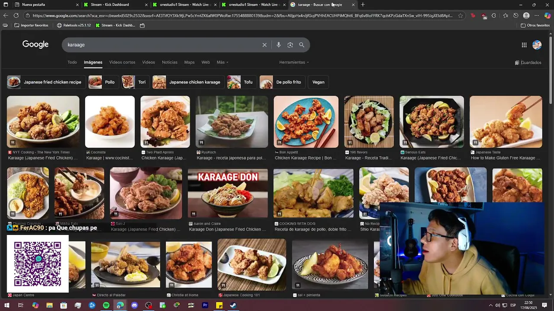Open the Google apps grid
The height and width of the screenshot is (311, 554).
point(524,45)
